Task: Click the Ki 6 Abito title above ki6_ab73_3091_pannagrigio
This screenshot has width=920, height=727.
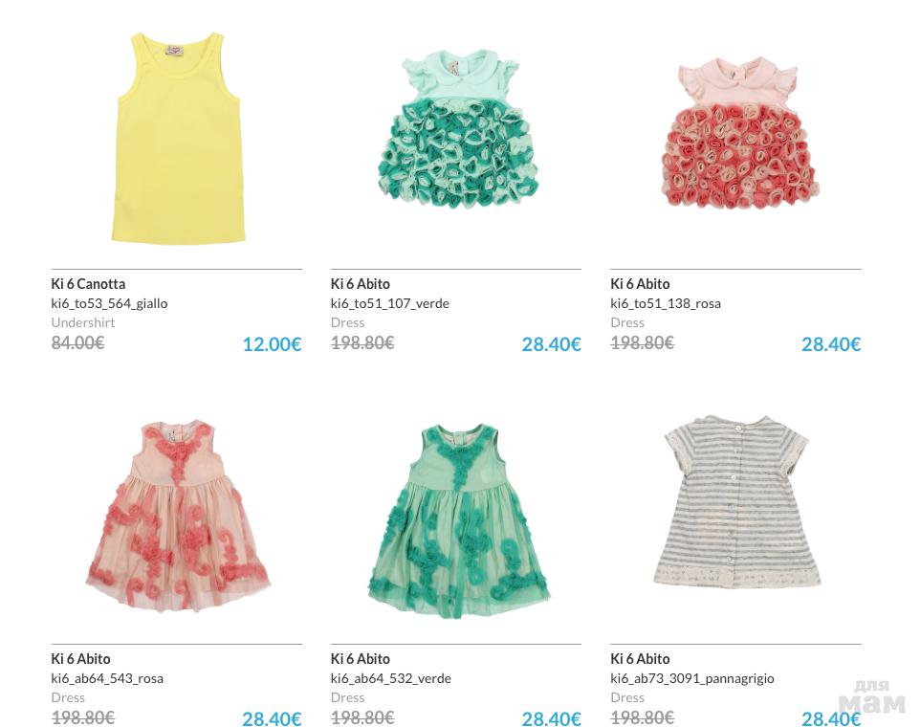Action: tap(640, 659)
